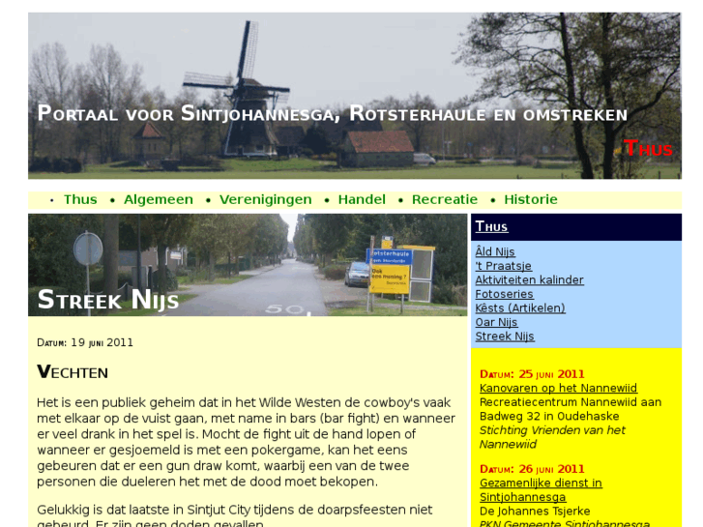This screenshot has height=527, width=703.
Task: Click the red Thus text in header
Action: (648, 149)
